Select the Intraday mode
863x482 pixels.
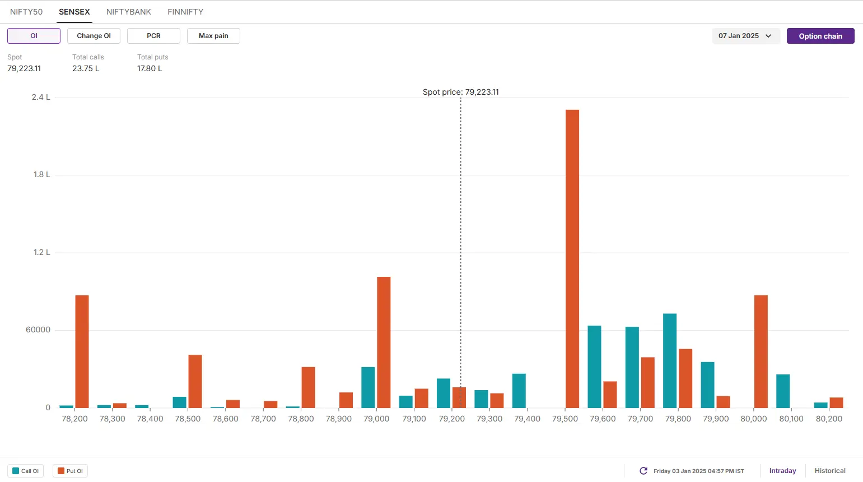[782, 471]
